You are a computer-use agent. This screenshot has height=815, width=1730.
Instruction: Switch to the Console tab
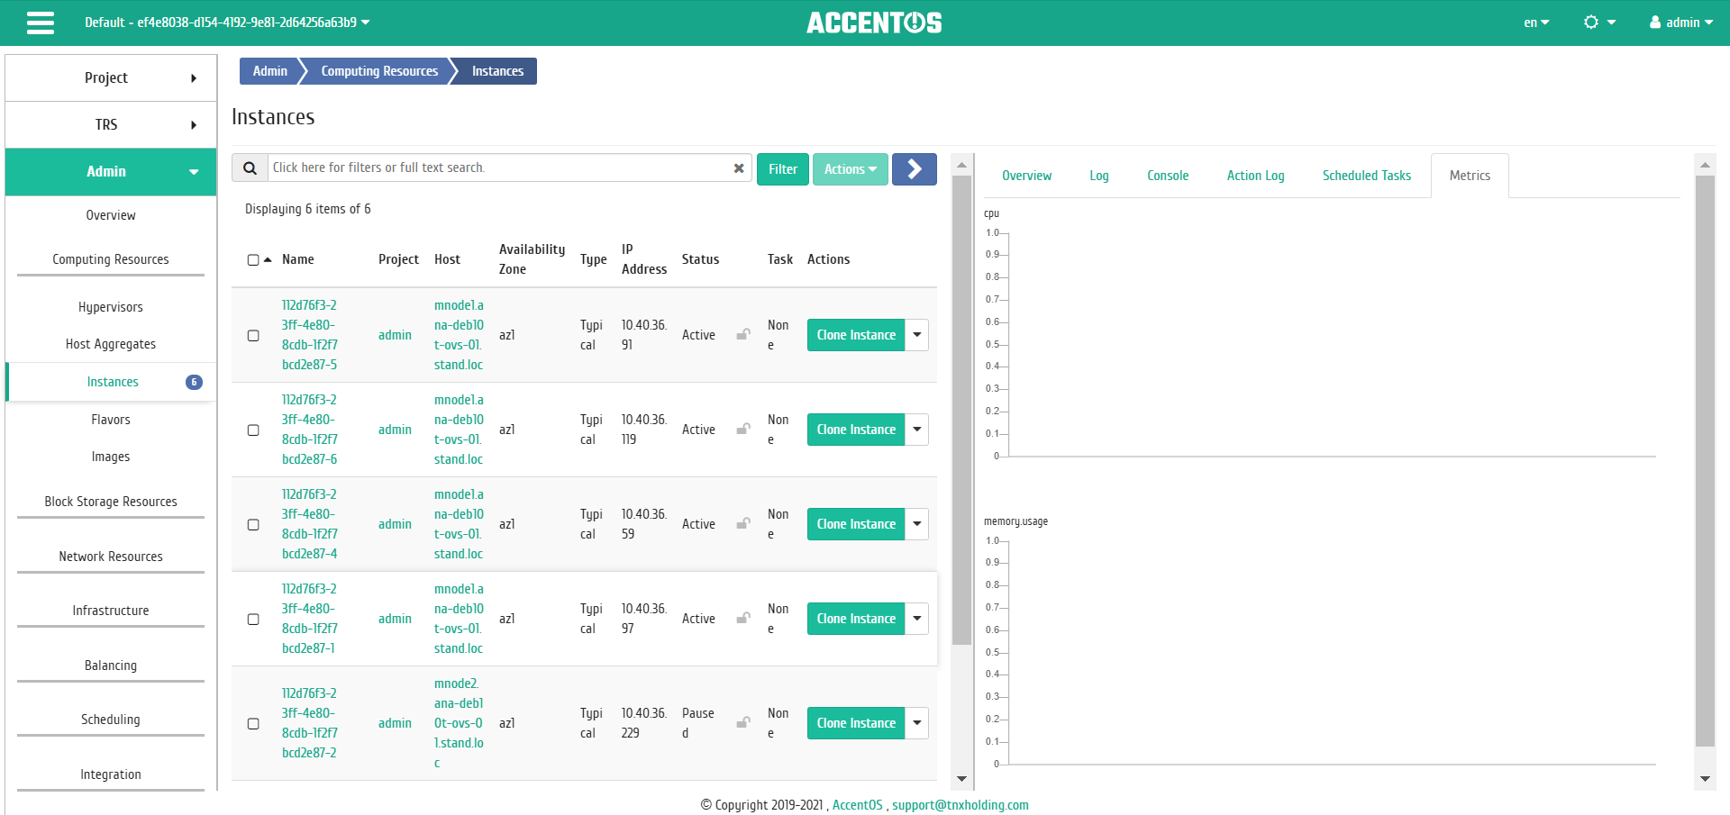(1168, 176)
